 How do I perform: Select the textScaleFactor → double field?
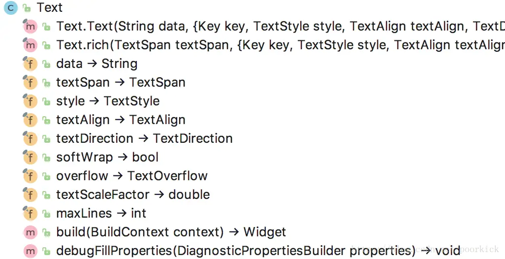click(133, 194)
